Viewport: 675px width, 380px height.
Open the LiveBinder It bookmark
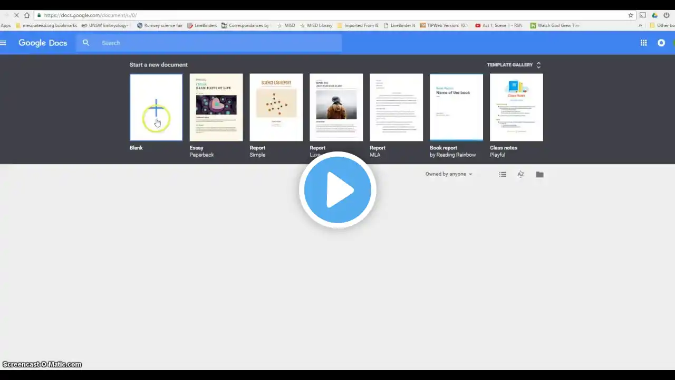[399, 25]
